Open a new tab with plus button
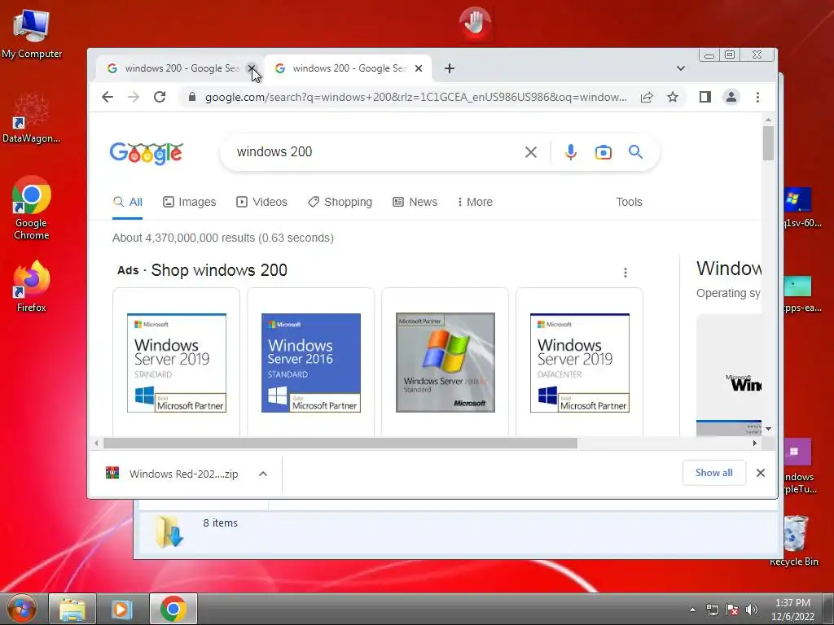Viewport: 834px width, 625px height. (450, 68)
